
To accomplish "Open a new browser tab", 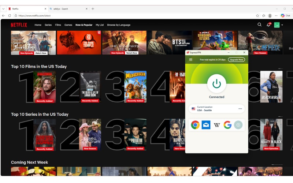I will pyautogui.click(x=93, y=9).
